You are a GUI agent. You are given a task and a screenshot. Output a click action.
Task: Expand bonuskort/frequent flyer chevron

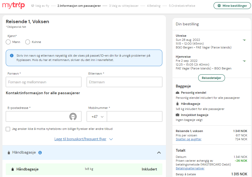pos(111,139)
